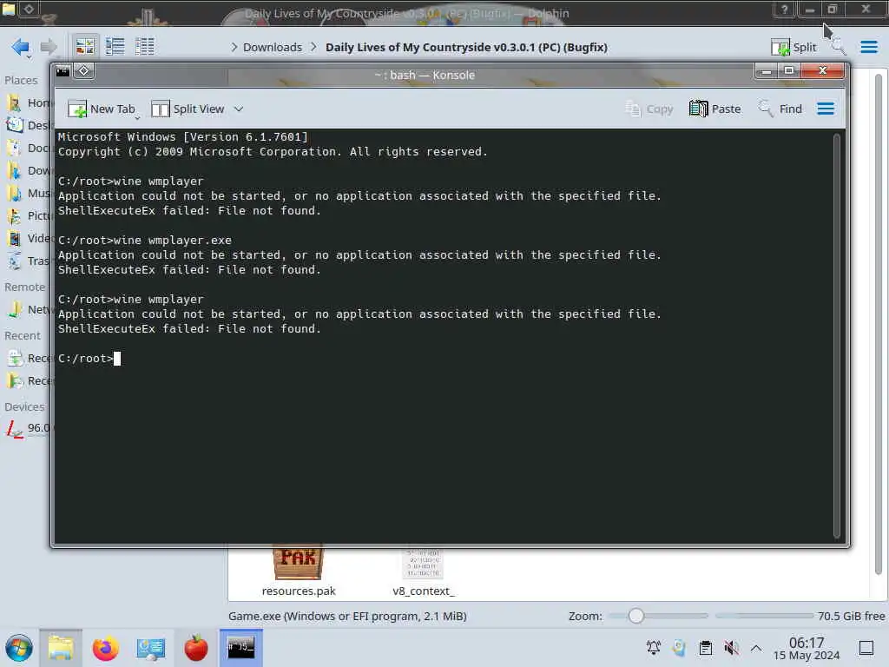Expand the breadcrumb arrow before Downloads

[x=234, y=47]
